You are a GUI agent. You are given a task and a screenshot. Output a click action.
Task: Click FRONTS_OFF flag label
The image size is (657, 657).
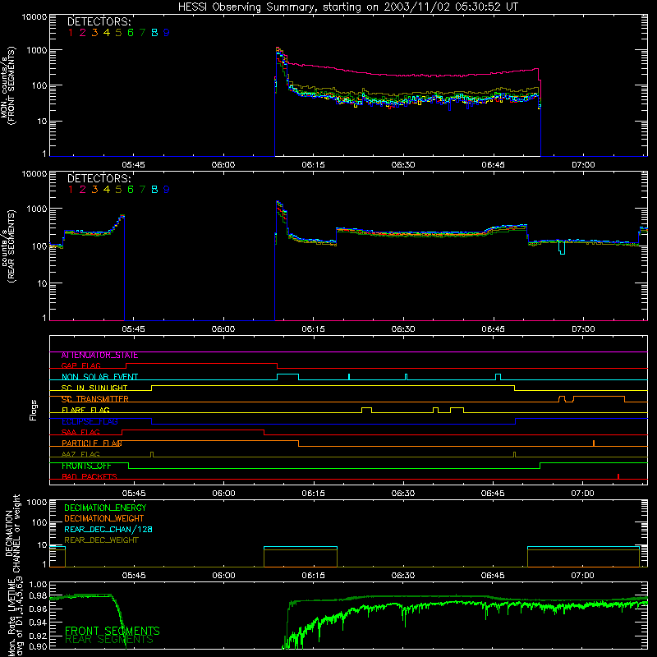86,466
